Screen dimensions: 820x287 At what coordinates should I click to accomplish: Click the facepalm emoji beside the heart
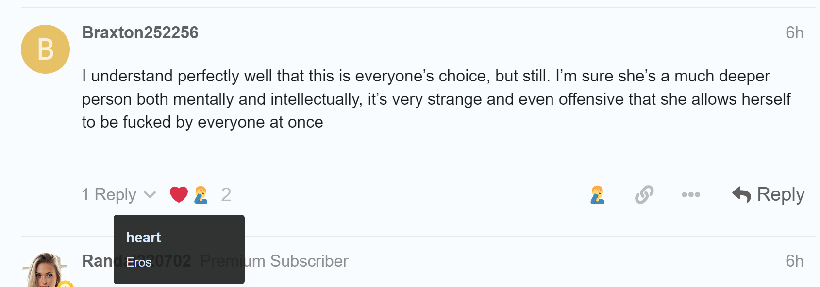[201, 194]
